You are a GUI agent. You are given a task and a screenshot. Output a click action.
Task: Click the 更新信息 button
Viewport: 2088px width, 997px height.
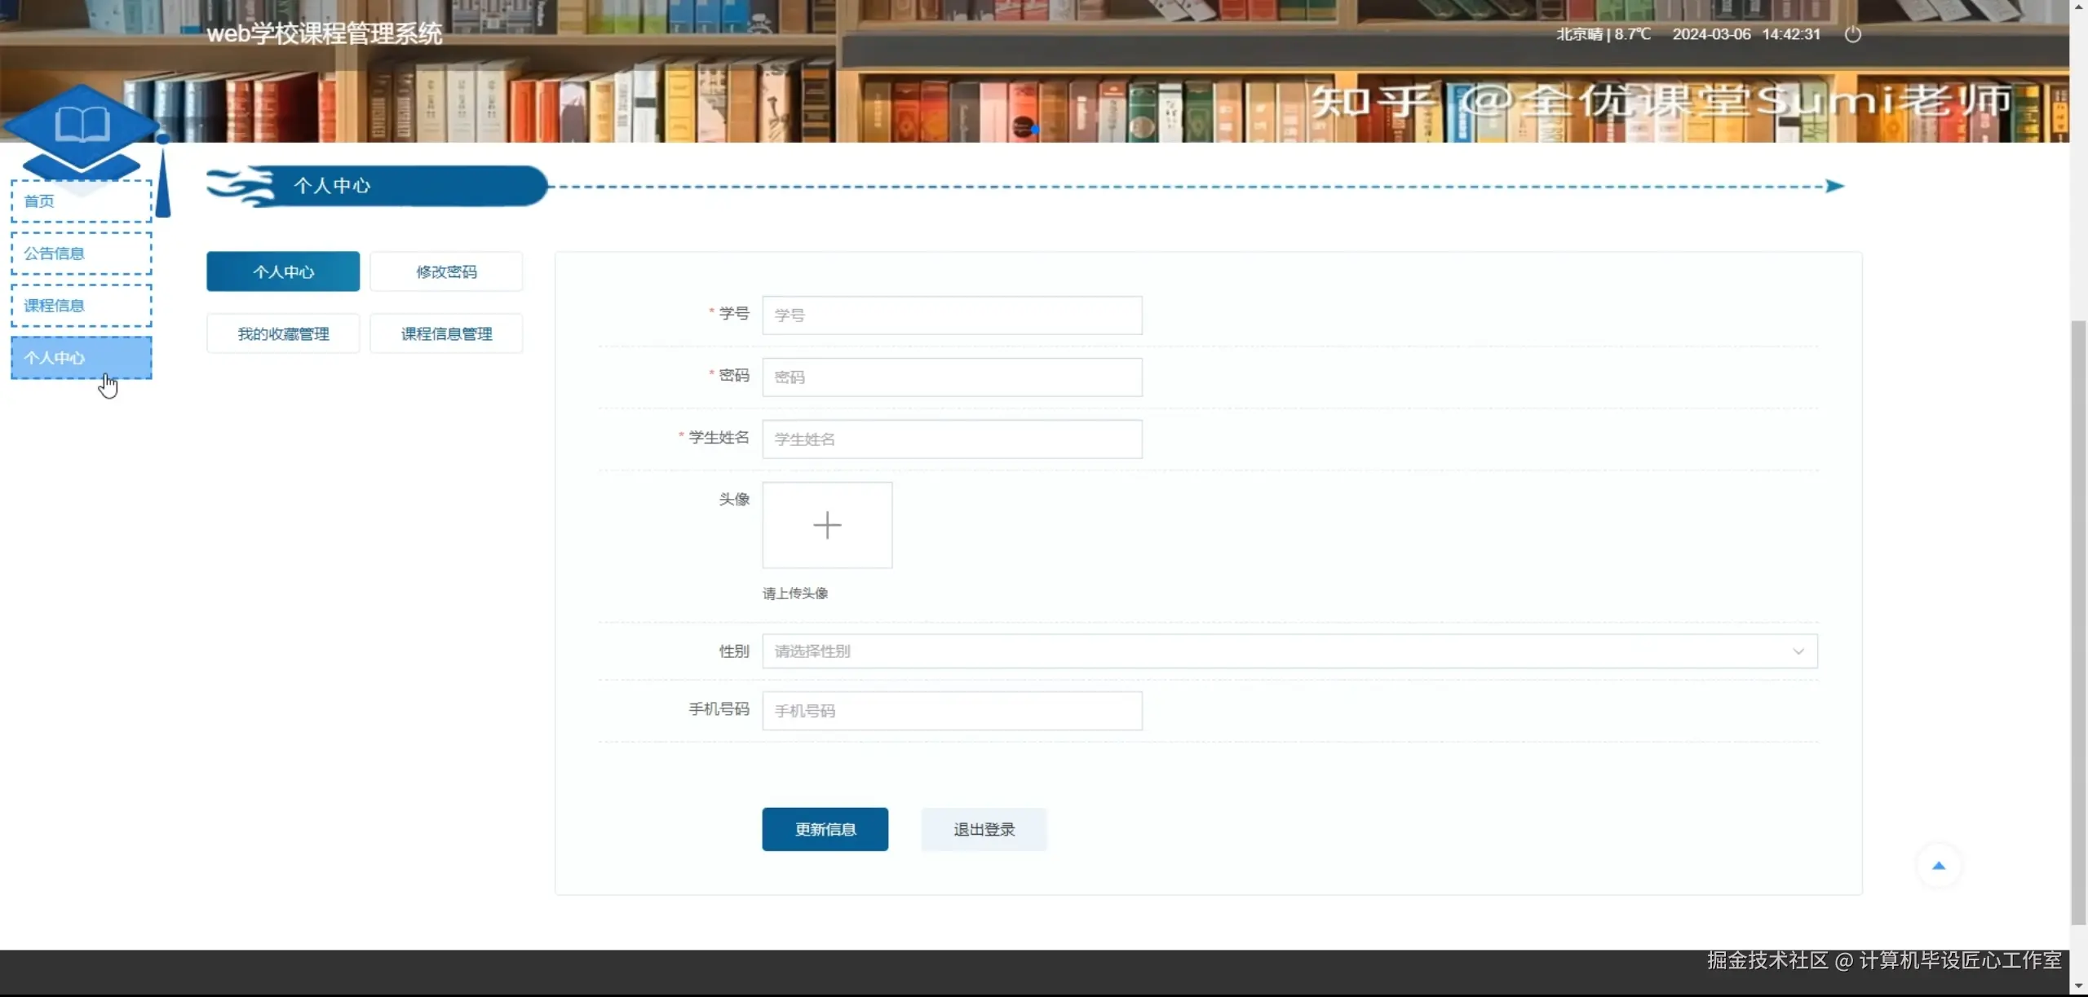pyautogui.click(x=825, y=829)
